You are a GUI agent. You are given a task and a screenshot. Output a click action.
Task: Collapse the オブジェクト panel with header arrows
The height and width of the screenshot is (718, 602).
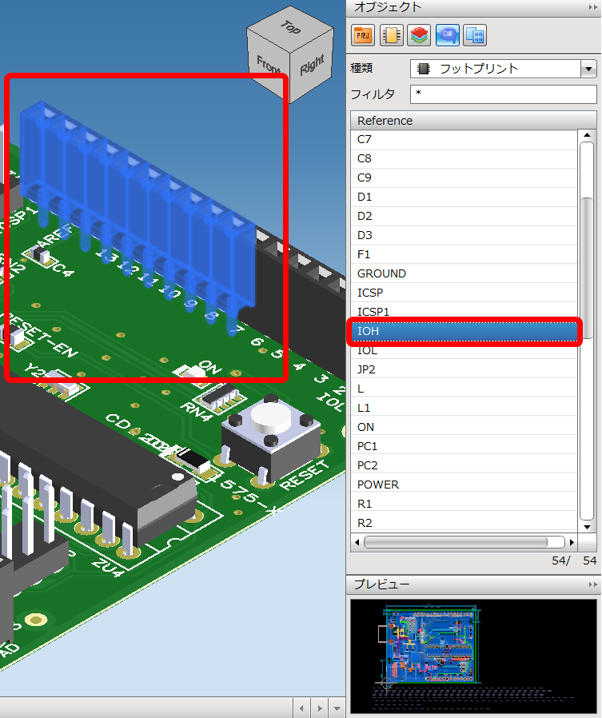(592, 7)
